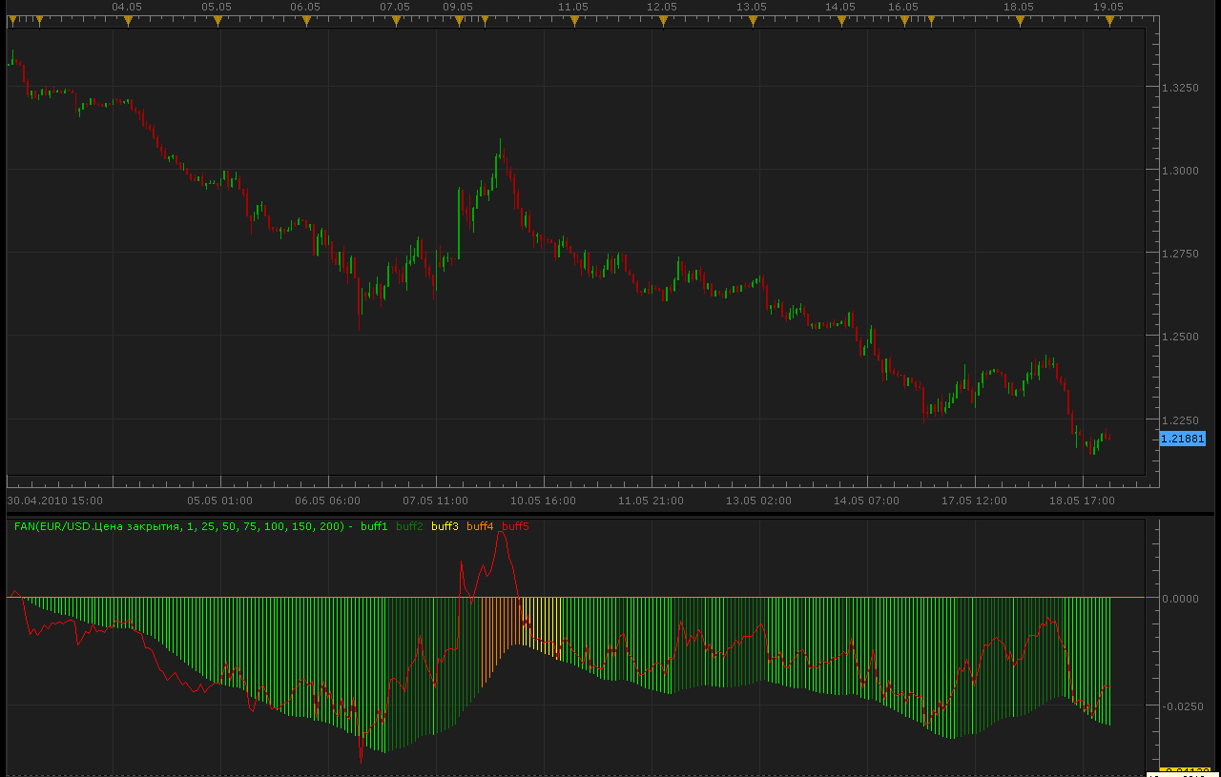
Task: Click the 1.3000 price axis label
Action: (x=1180, y=171)
